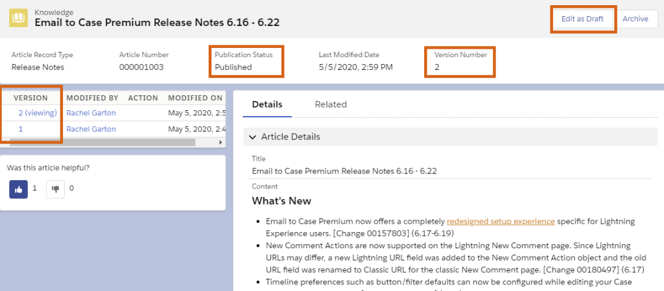Switch to the Related tab
The image size is (664, 291).
click(331, 104)
